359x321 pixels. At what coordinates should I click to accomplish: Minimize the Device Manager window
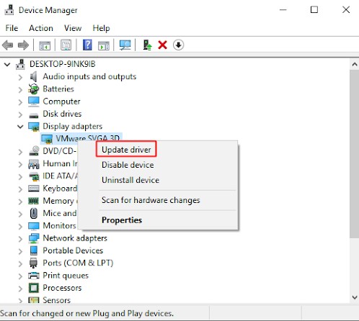tap(283, 10)
